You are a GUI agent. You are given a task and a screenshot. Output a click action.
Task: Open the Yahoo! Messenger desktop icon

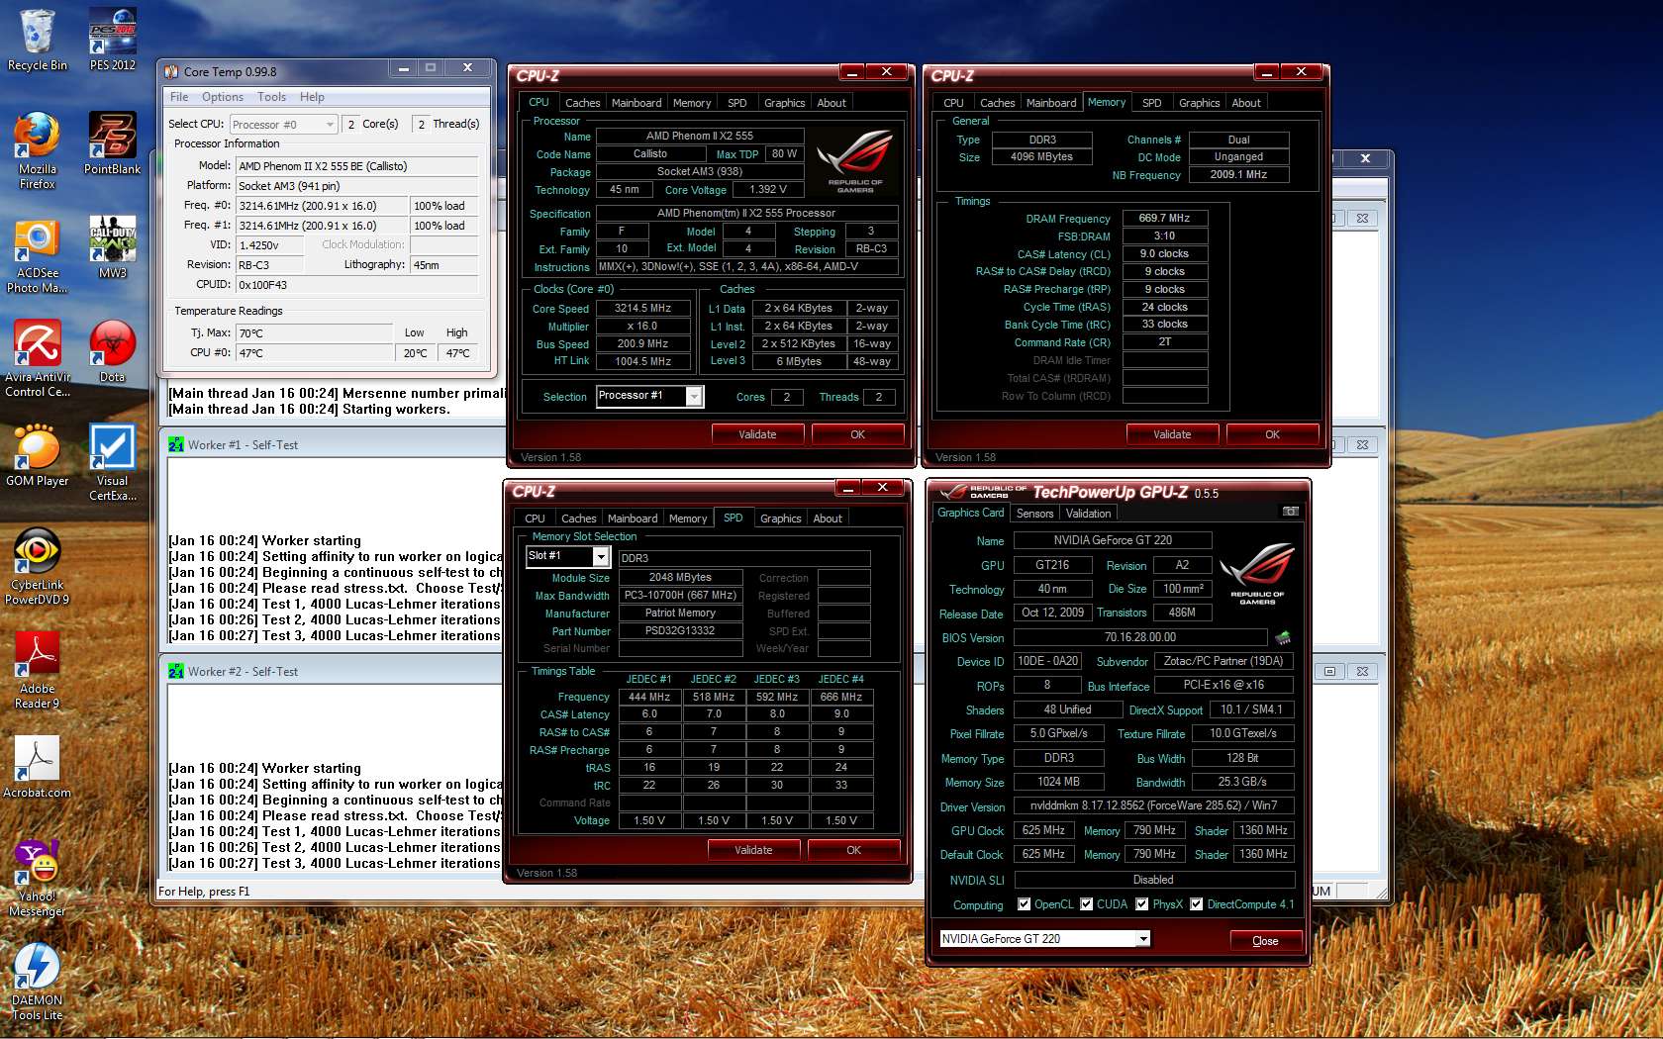click(x=38, y=878)
